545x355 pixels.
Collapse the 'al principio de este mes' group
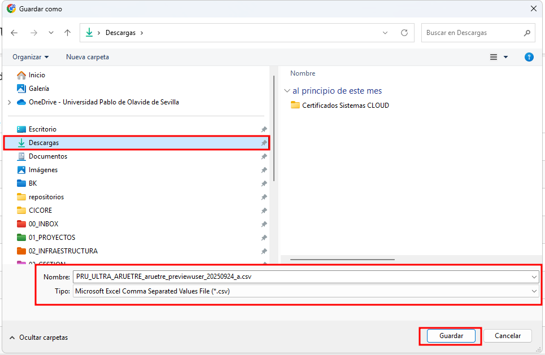tap(287, 91)
